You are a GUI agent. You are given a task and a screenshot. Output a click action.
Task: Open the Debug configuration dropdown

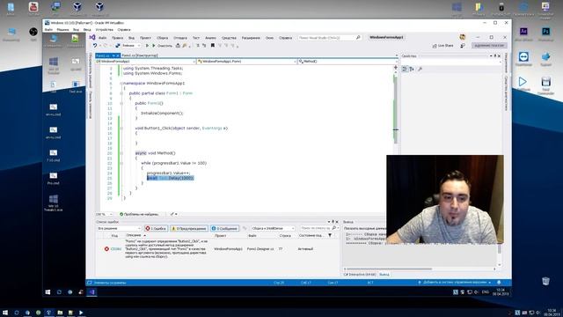coord(131,46)
